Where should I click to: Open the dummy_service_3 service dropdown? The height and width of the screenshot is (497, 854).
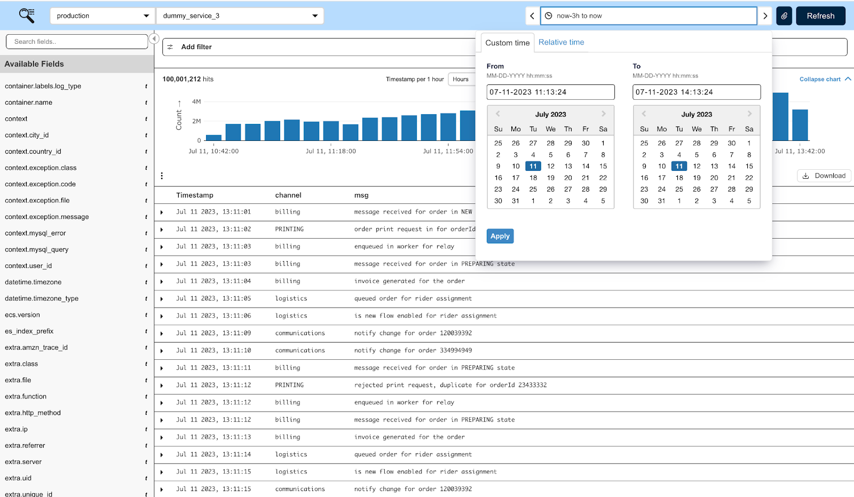coord(240,16)
